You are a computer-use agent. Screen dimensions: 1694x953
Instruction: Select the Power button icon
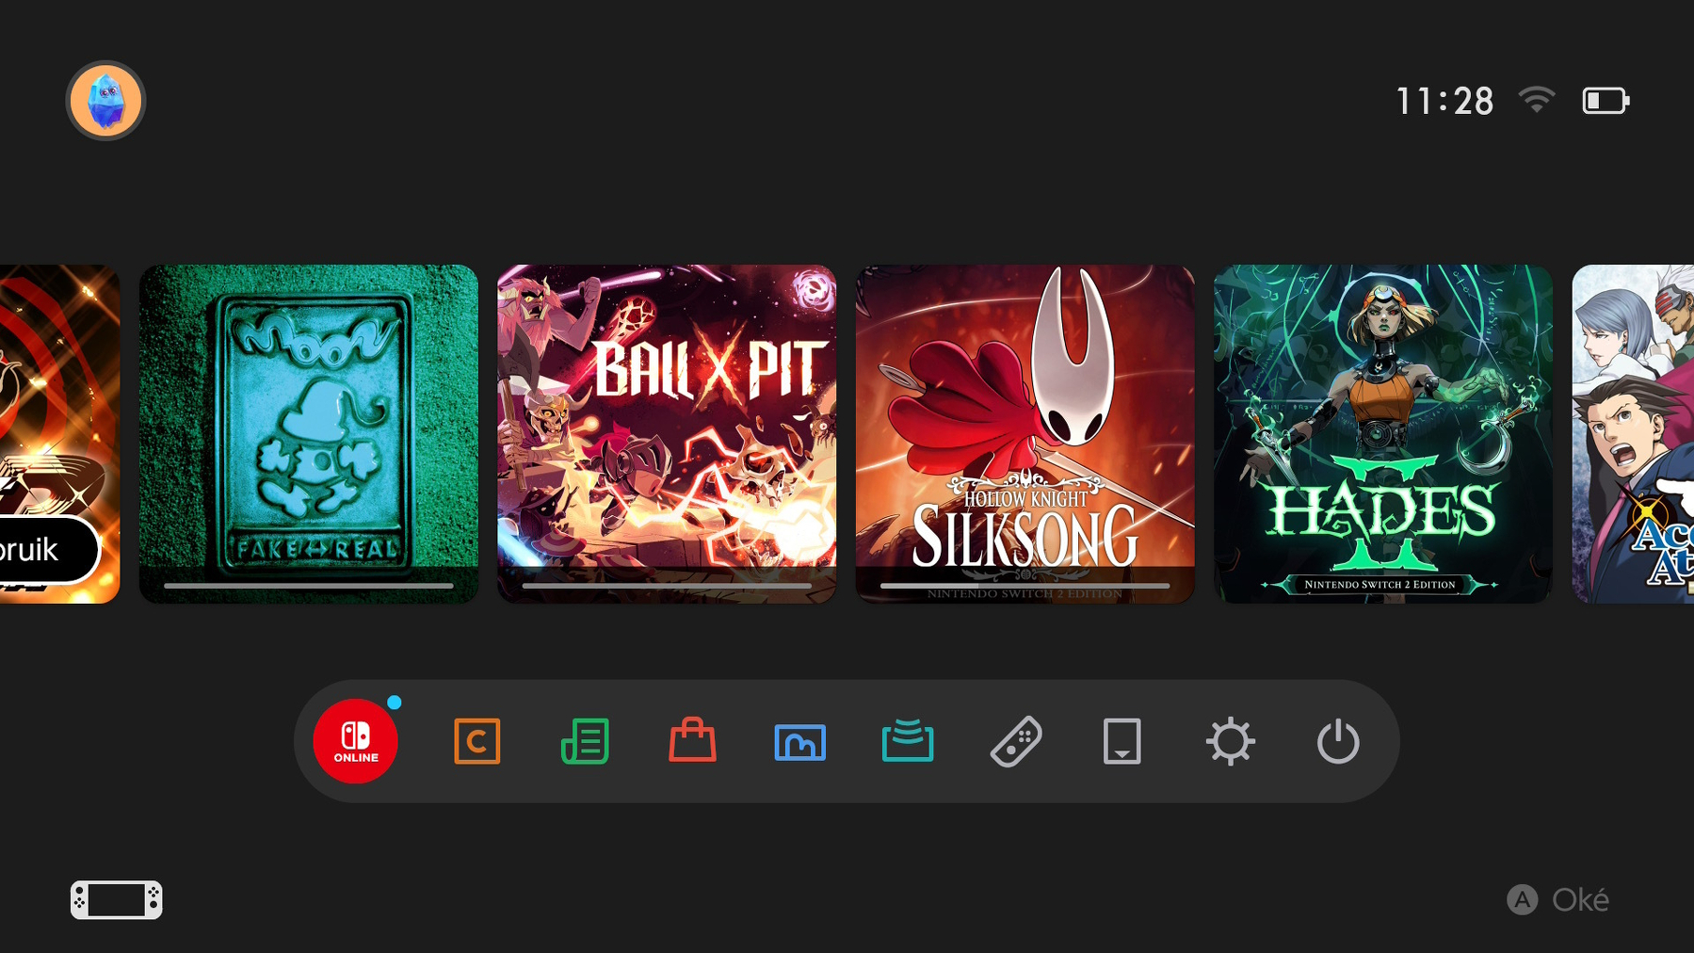pos(1337,741)
